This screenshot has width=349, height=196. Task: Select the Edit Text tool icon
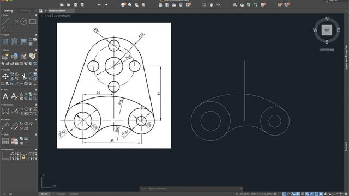pos(14,96)
